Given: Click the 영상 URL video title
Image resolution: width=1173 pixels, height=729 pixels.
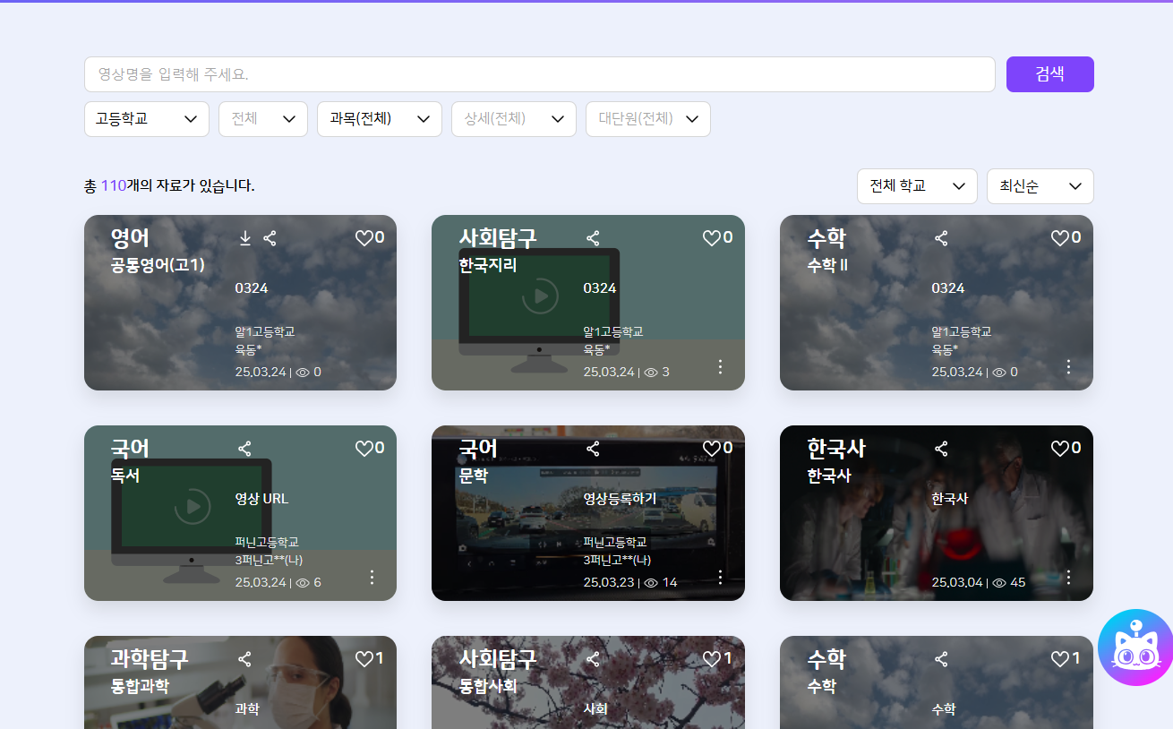Looking at the screenshot, I should click(x=262, y=499).
